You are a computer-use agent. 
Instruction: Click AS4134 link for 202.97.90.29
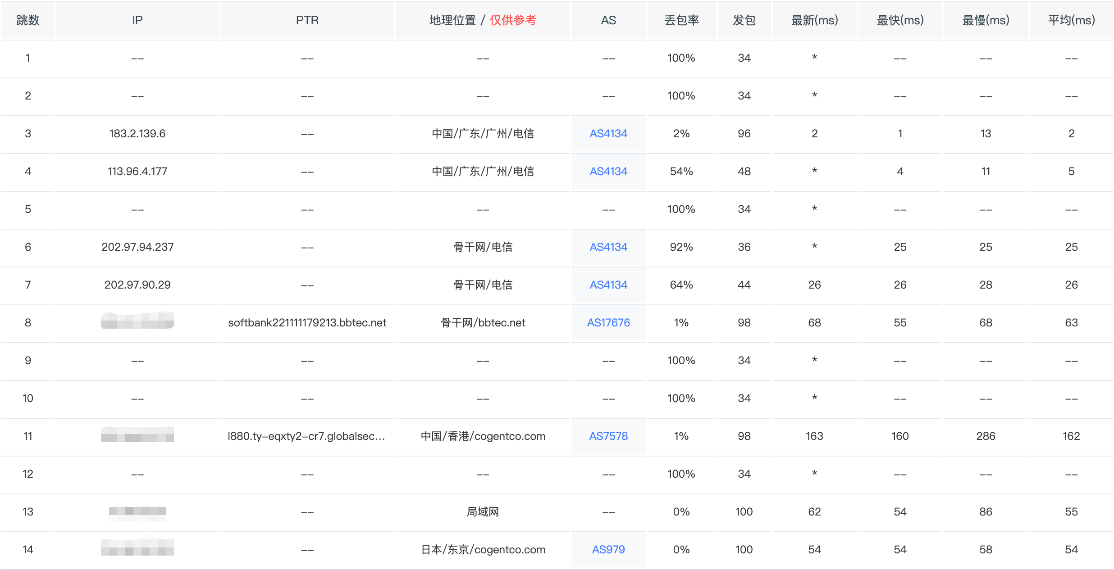[608, 285]
